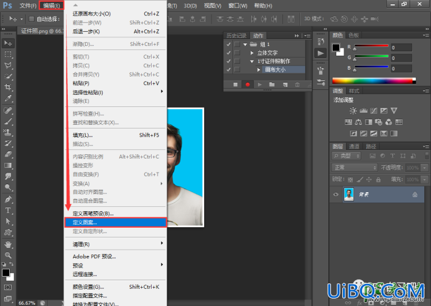Select the Rectangular Marquee tool

point(8,54)
